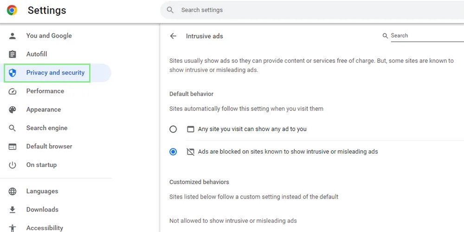
Task: Click the On startup power icon
Action: (x=13, y=165)
